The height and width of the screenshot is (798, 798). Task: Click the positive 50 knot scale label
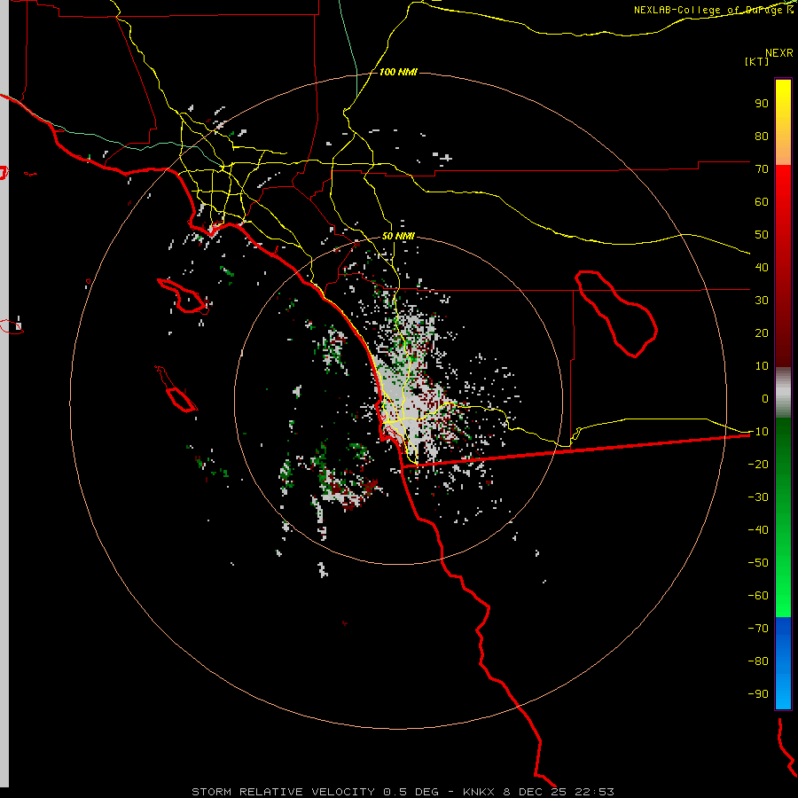coord(762,235)
